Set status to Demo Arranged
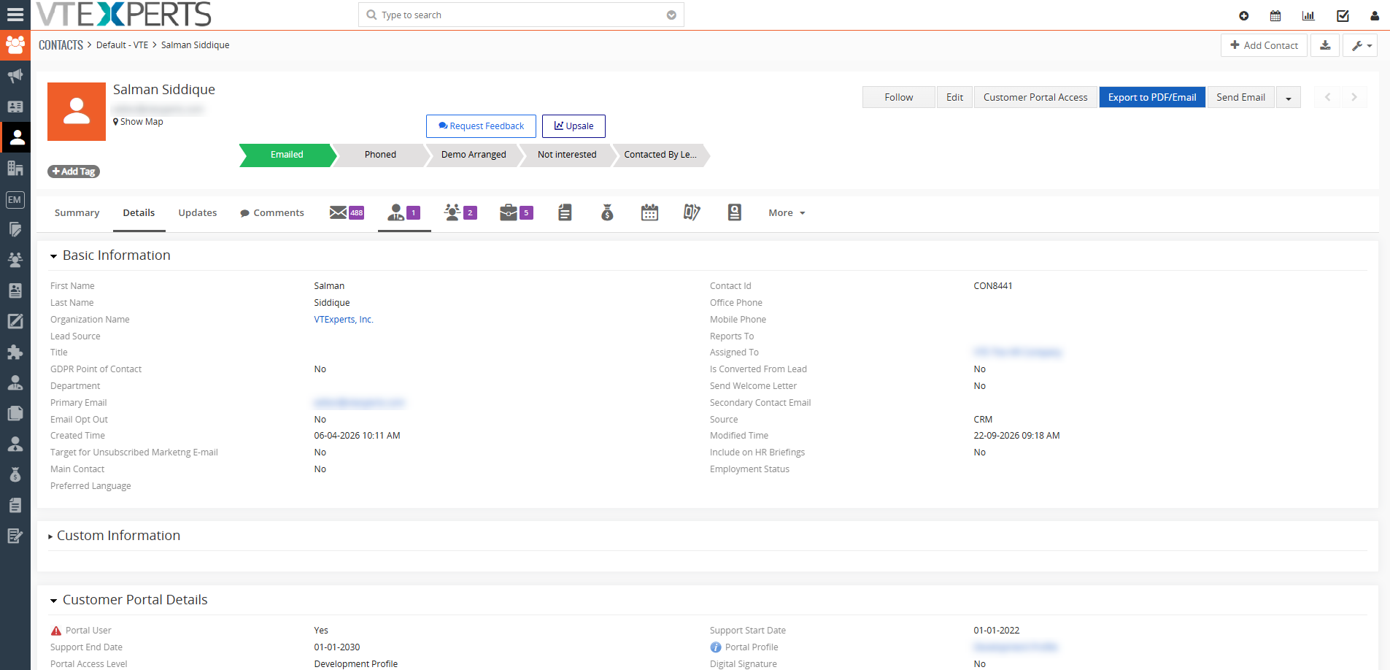 click(x=474, y=155)
